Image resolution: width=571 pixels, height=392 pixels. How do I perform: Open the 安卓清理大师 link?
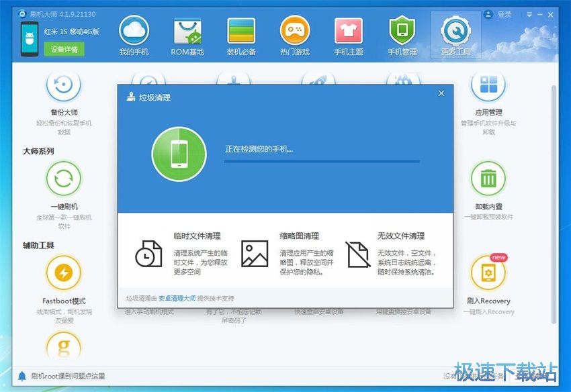pyautogui.click(x=177, y=299)
